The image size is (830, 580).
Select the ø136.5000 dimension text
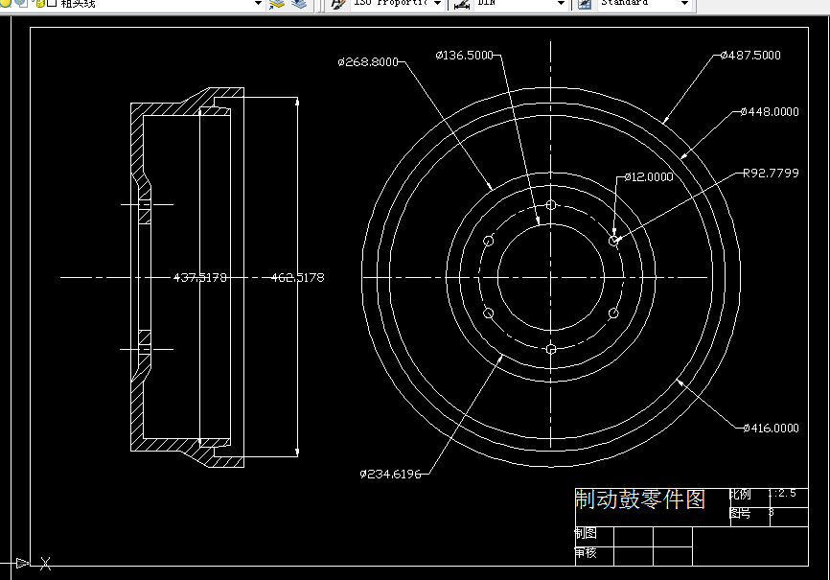[x=464, y=55]
